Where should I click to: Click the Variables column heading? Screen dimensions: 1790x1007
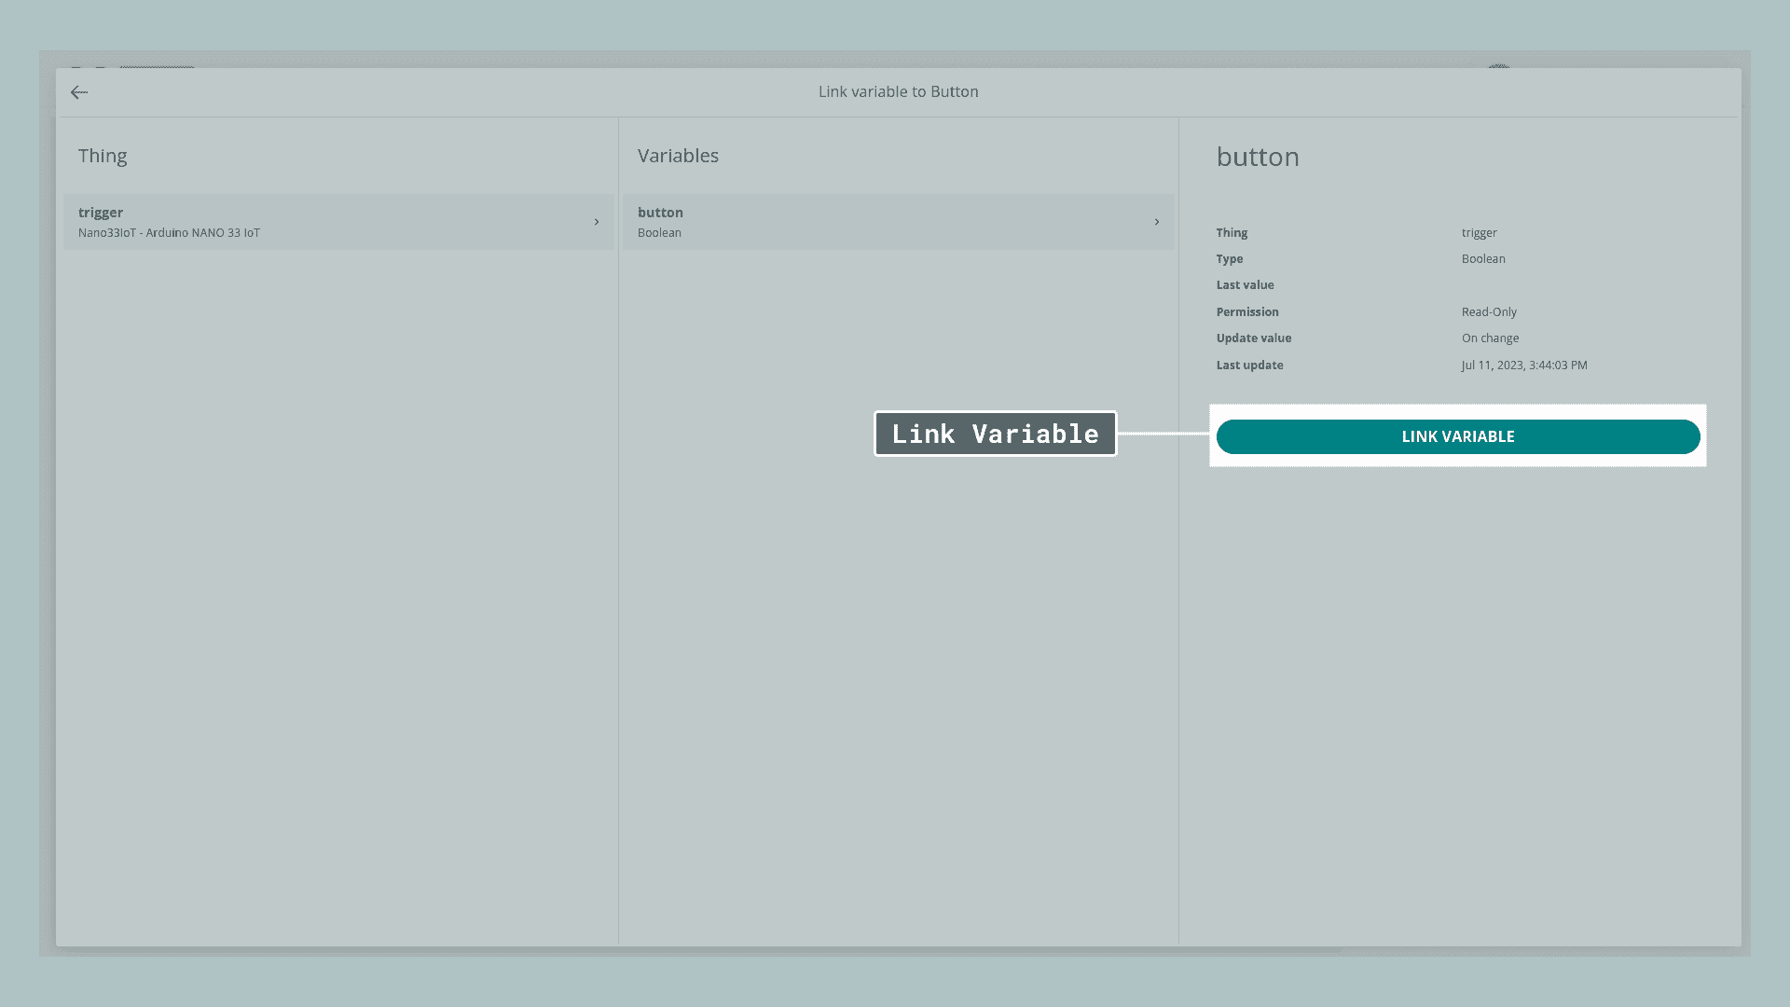(678, 156)
